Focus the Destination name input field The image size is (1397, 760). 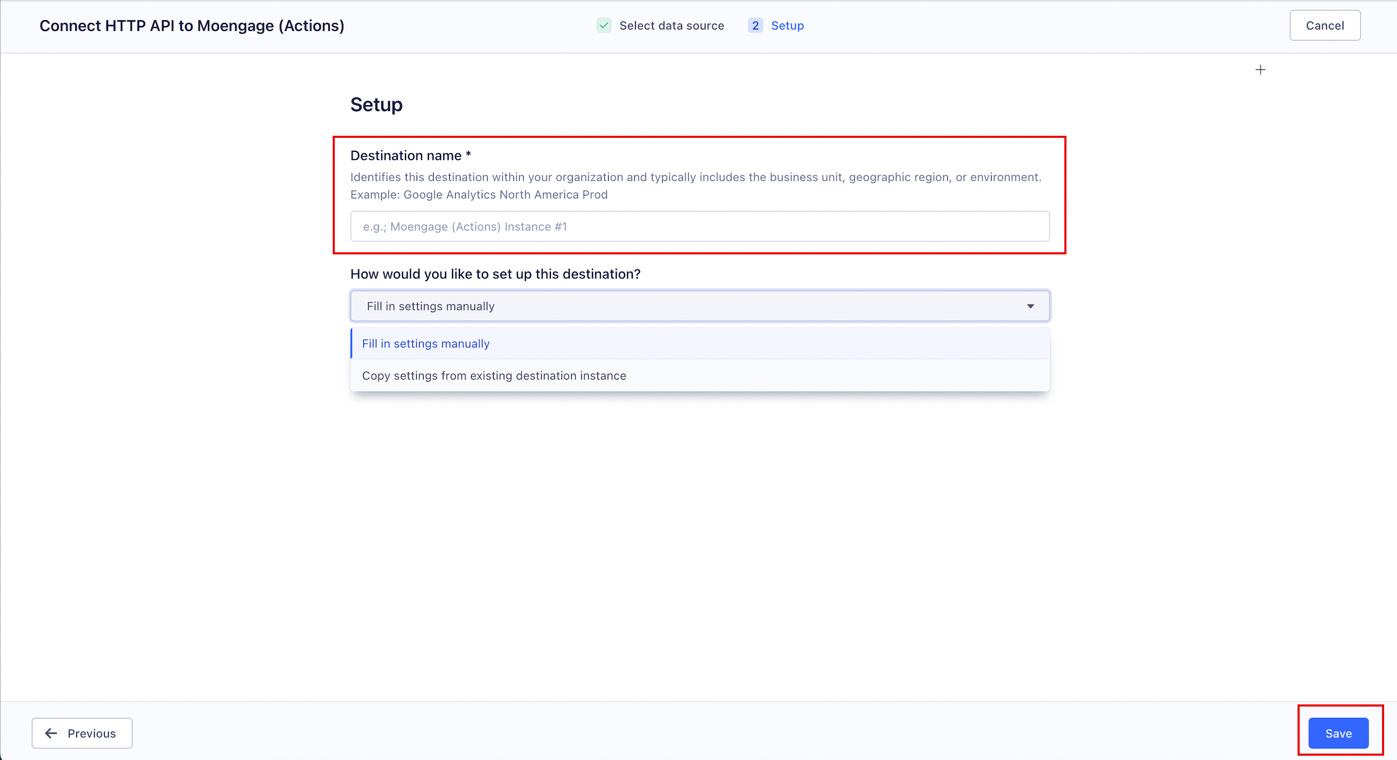click(x=700, y=227)
